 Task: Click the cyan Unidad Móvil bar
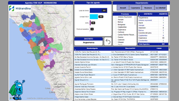click(94, 17)
